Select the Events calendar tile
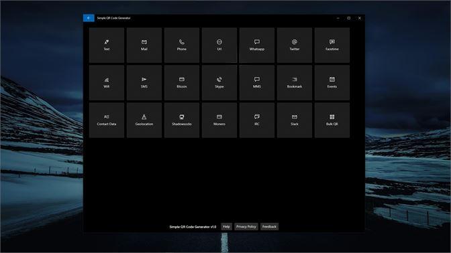 click(332, 82)
